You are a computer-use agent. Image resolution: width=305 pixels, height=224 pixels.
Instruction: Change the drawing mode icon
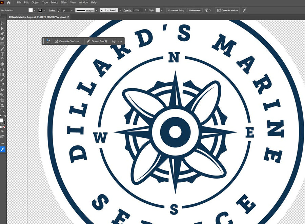click(x=2, y=131)
